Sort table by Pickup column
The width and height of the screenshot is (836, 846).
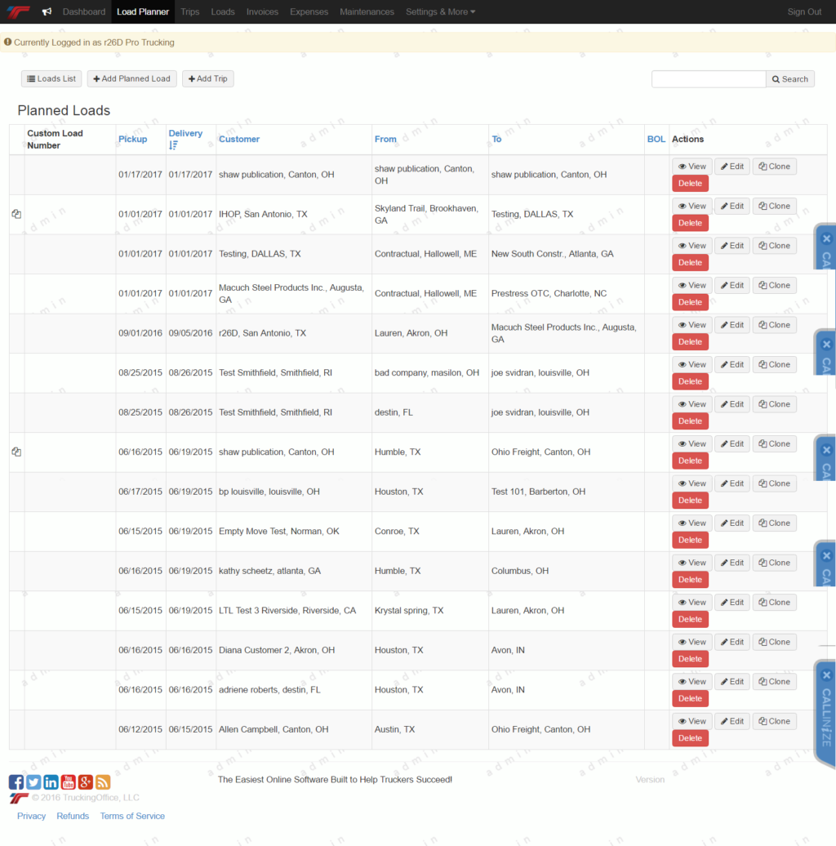[x=132, y=139]
